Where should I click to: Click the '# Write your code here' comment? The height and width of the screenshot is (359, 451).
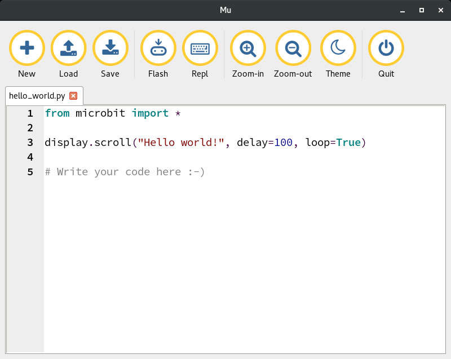click(125, 172)
